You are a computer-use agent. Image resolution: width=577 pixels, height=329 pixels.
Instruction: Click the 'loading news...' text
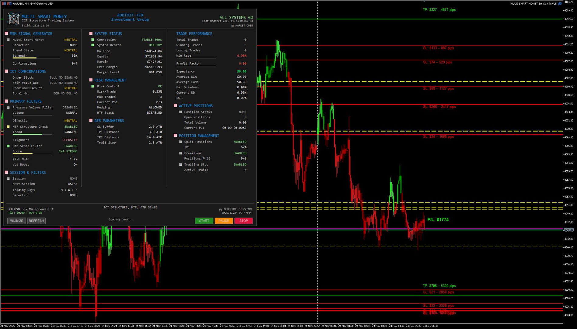click(121, 219)
